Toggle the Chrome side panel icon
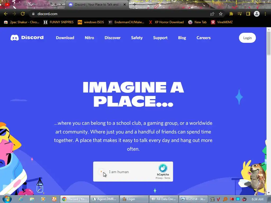The width and height of the screenshot is (271, 203). point(248,14)
